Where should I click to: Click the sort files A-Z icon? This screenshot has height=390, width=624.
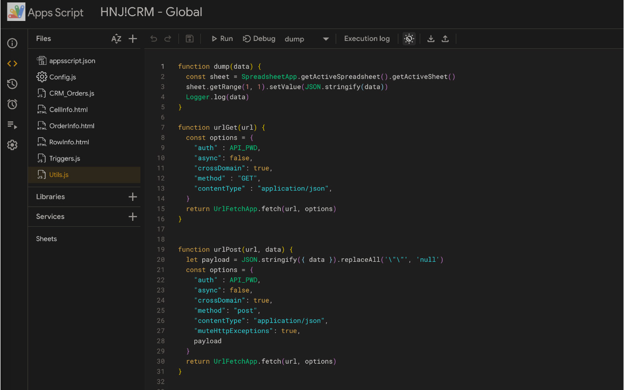click(116, 39)
